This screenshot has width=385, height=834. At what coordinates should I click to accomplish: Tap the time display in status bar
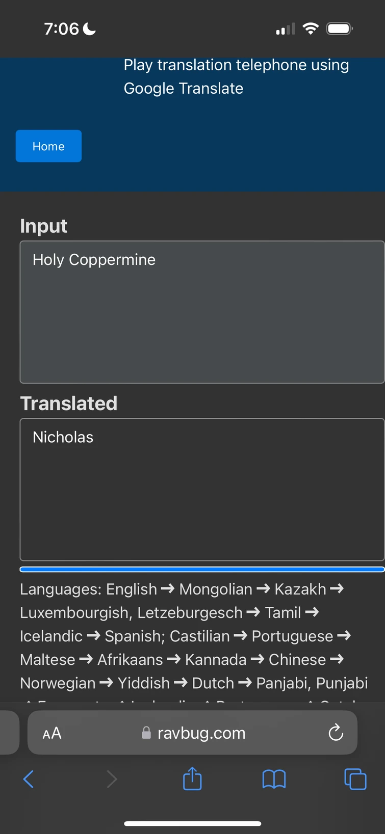coord(61,29)
